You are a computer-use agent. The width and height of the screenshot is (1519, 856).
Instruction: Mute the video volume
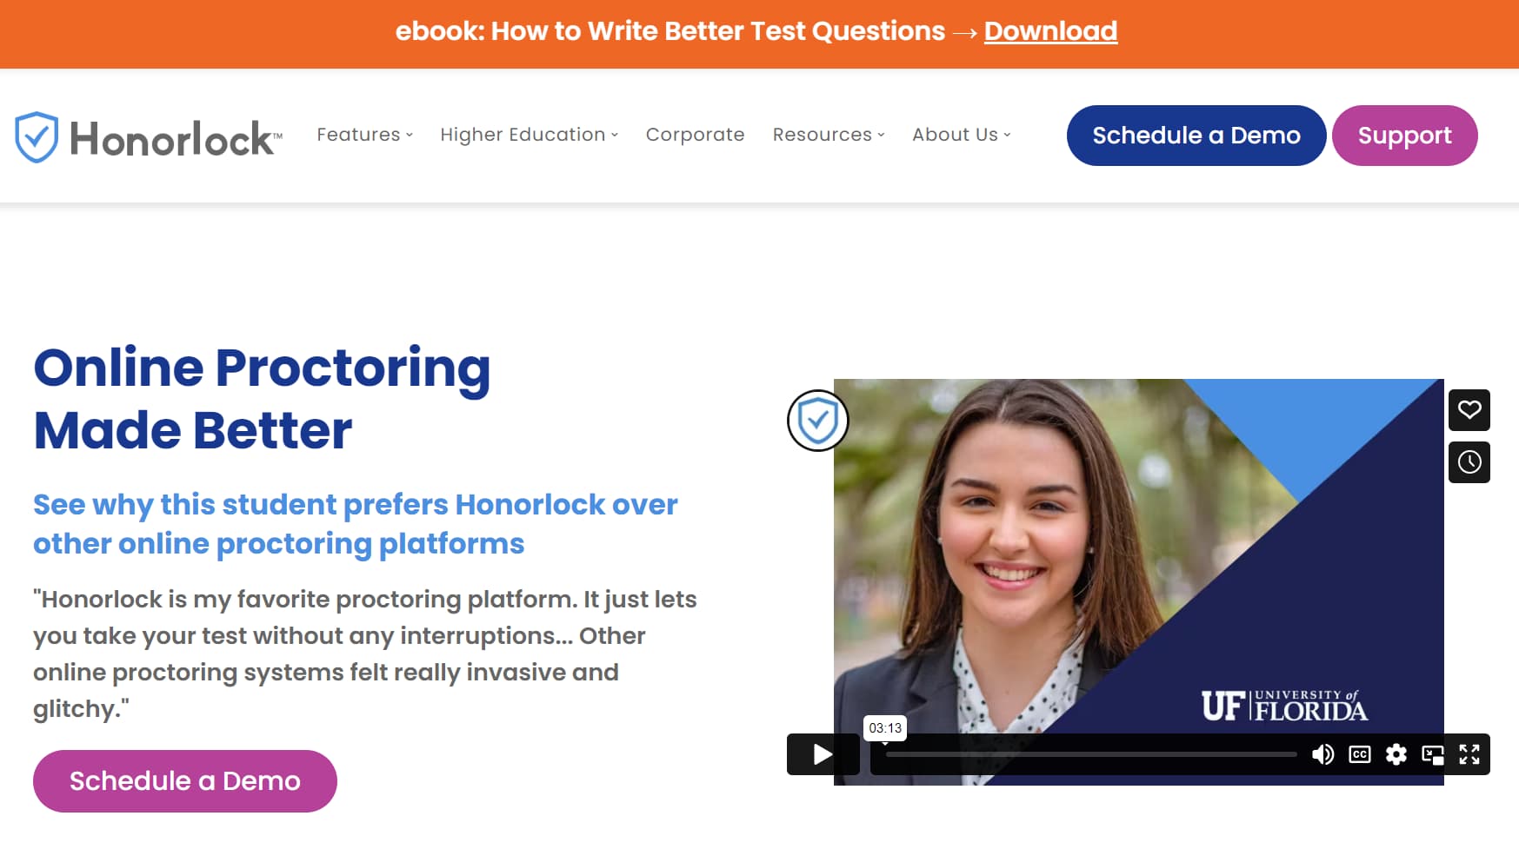tap(1323, 754)
